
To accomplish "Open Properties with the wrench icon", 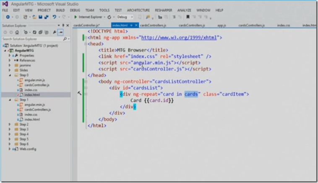I will [x=55, y=32].
